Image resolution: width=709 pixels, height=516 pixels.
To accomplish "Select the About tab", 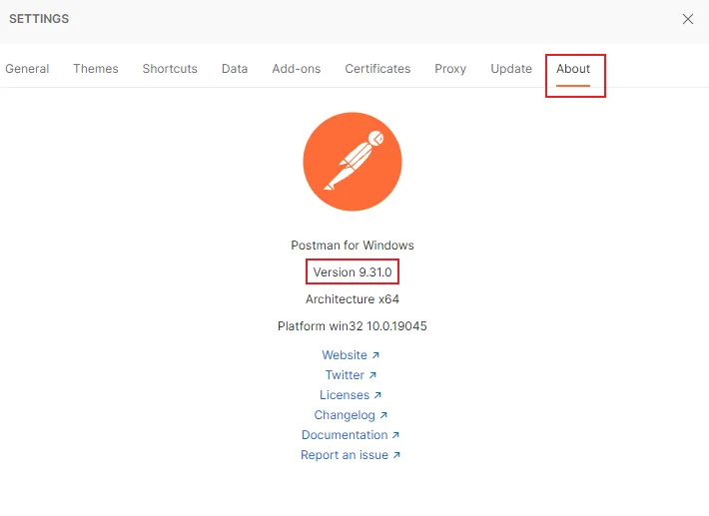I will click(x=573, y=69).
